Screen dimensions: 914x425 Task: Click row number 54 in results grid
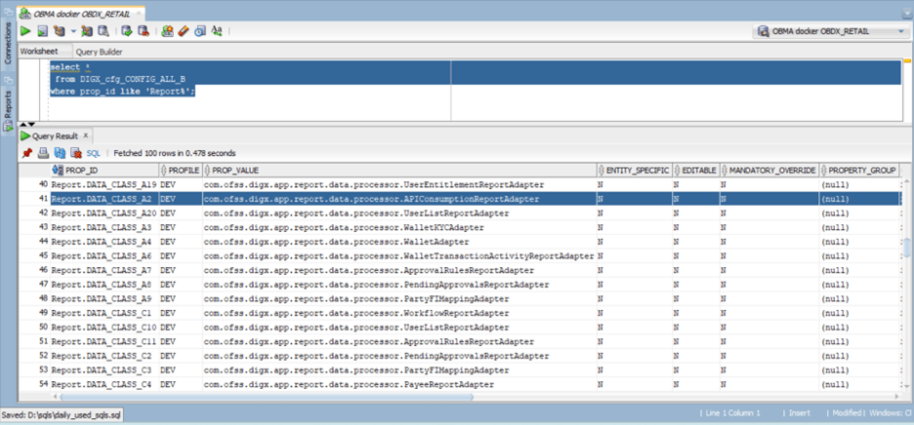44,384
